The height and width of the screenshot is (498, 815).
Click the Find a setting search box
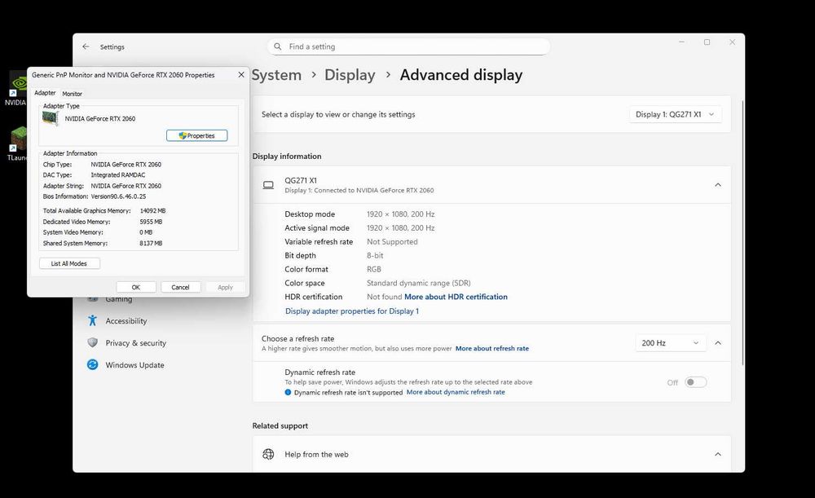click(x=408, y=46)
